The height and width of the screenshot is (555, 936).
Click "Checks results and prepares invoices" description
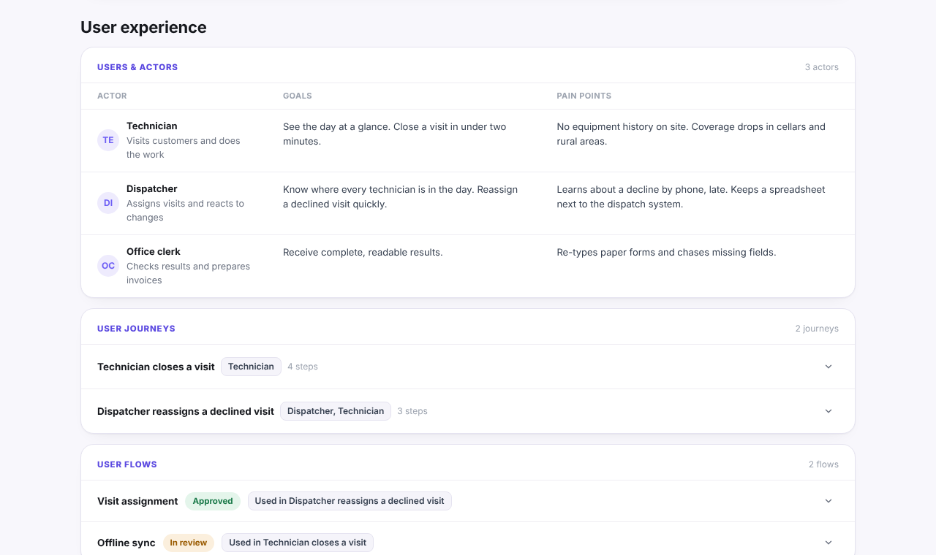point(188,273)
